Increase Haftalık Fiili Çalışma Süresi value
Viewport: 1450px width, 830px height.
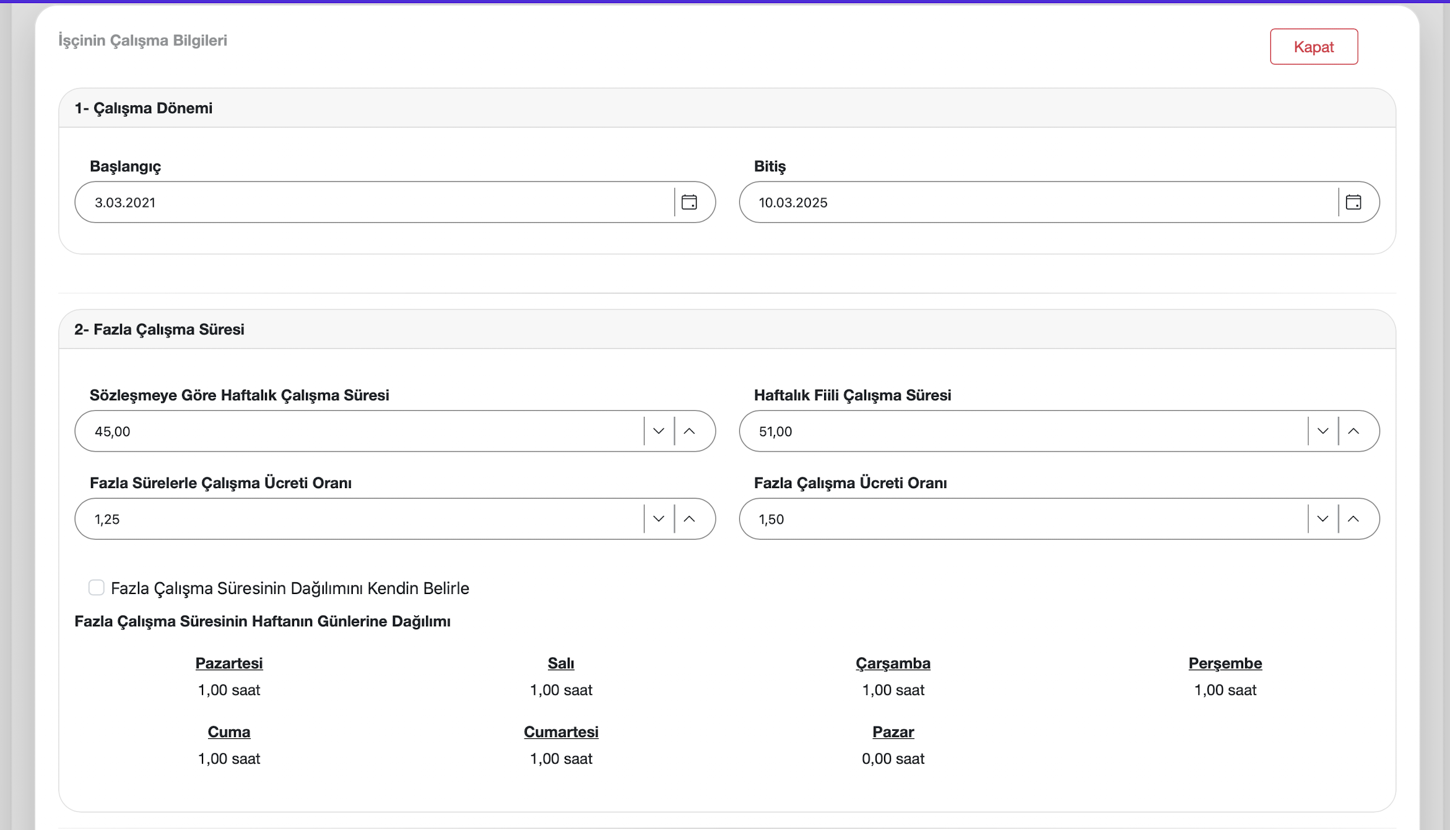tap(1353, 431)
